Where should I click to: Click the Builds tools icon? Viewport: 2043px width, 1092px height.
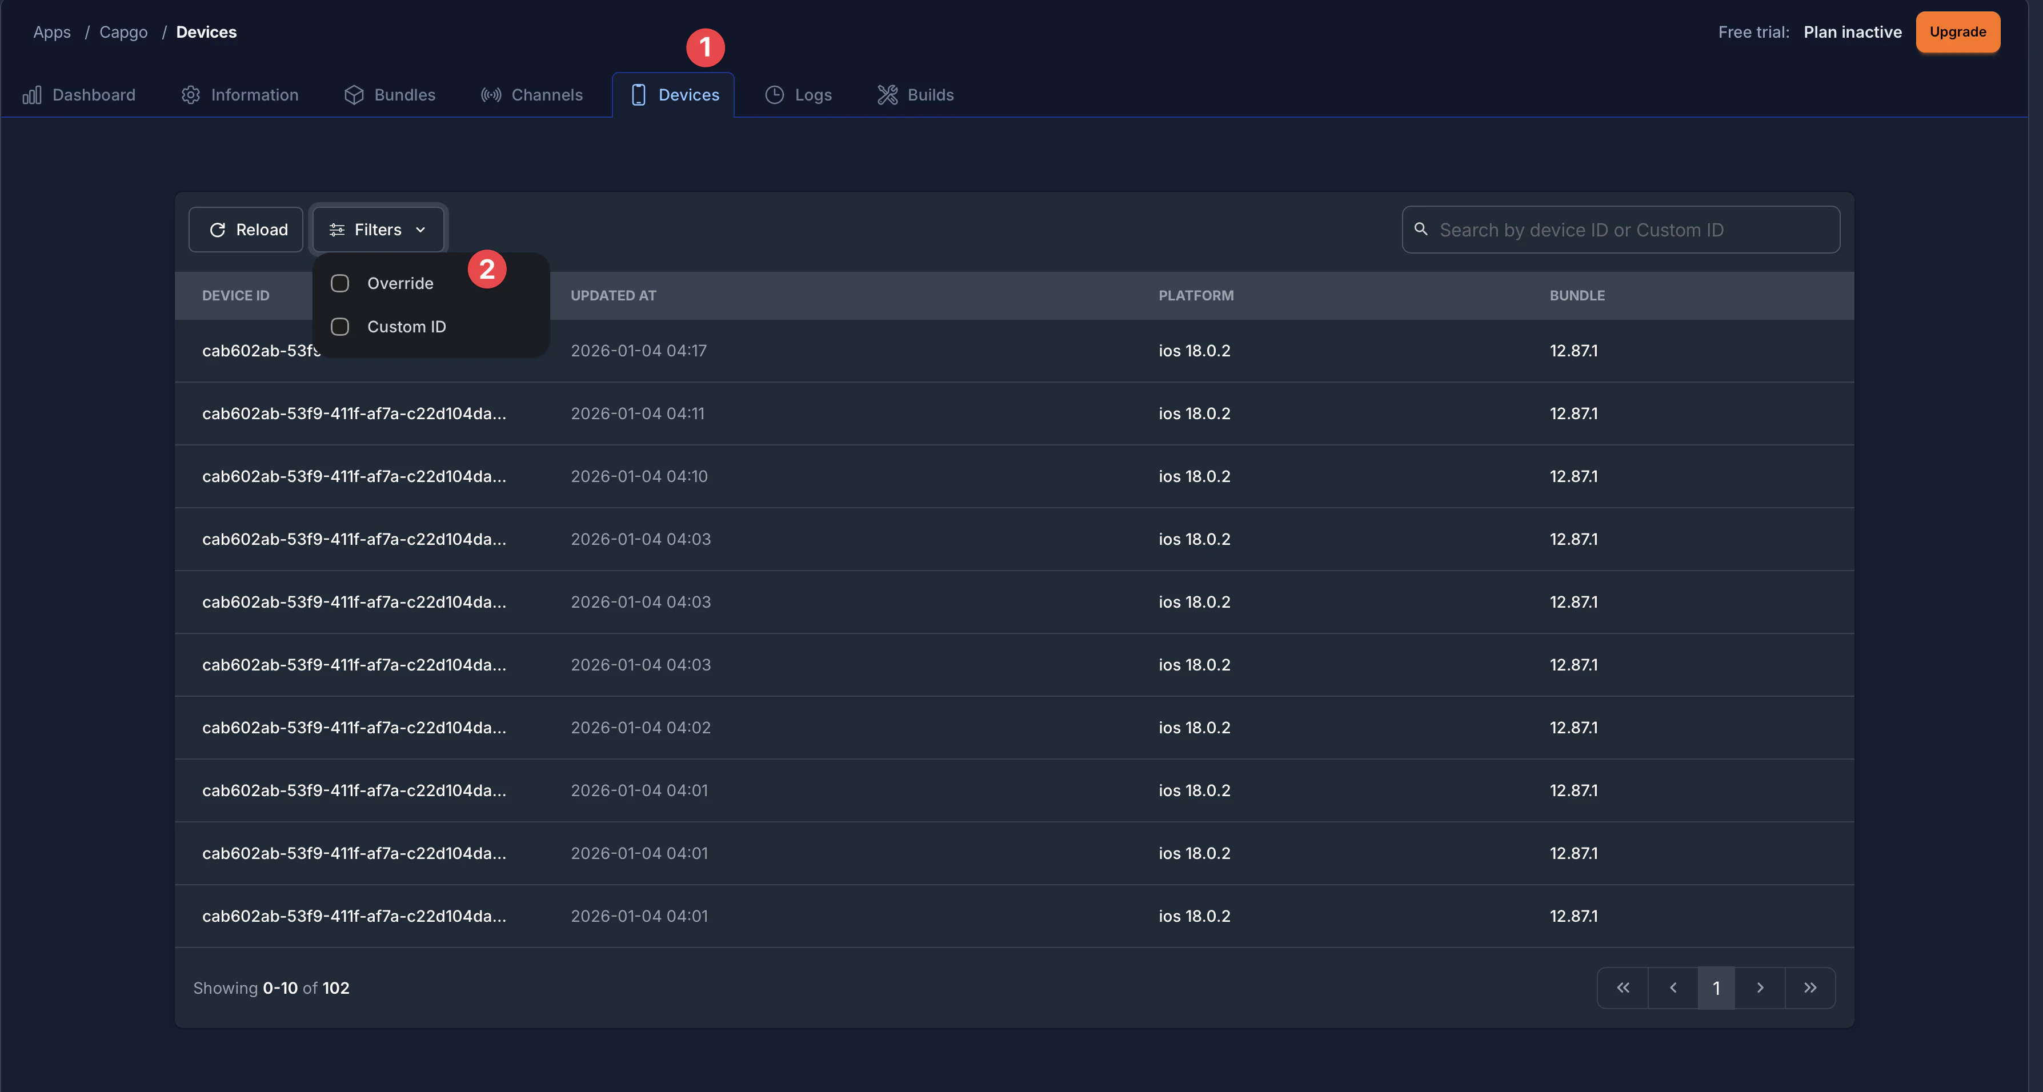point(887,95)
